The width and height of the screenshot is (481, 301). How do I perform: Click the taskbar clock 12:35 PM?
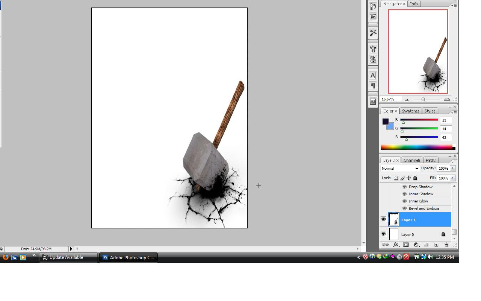pos(445,257)
